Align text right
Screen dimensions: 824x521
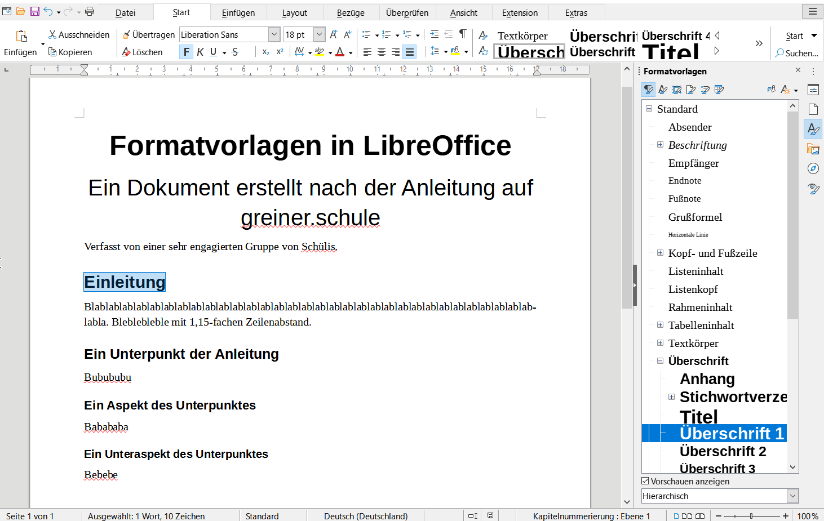pyautogui.click(x=396, y=52)
